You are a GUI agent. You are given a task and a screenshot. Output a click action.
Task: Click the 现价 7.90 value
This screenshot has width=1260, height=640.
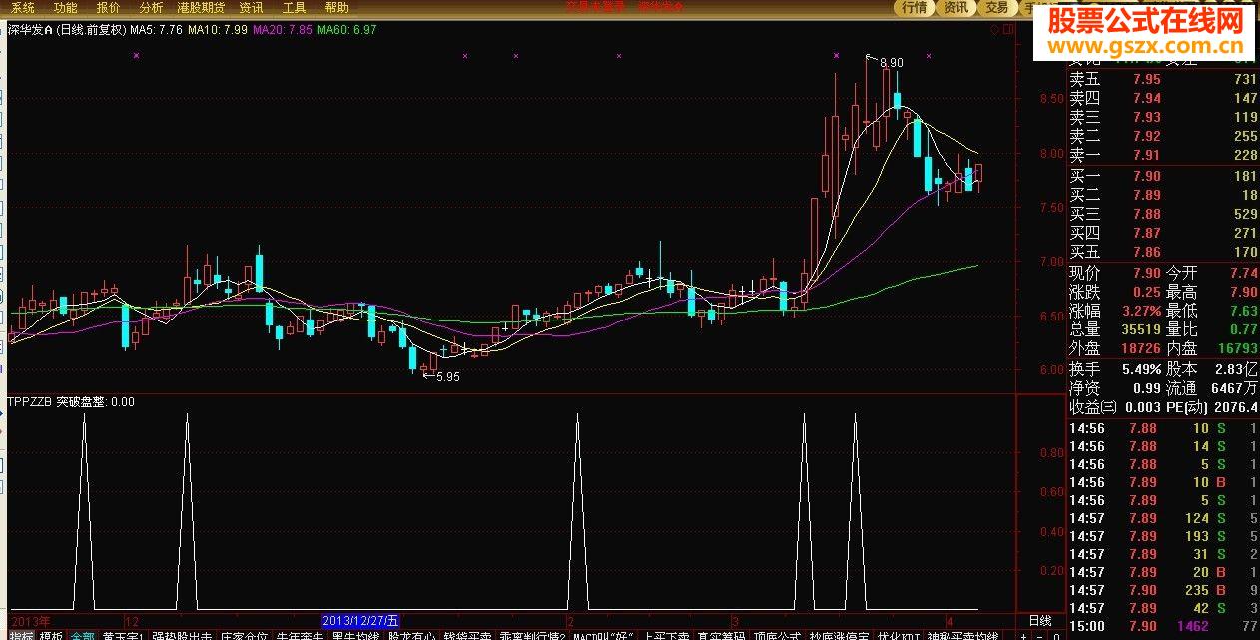tap(1146, 273)
